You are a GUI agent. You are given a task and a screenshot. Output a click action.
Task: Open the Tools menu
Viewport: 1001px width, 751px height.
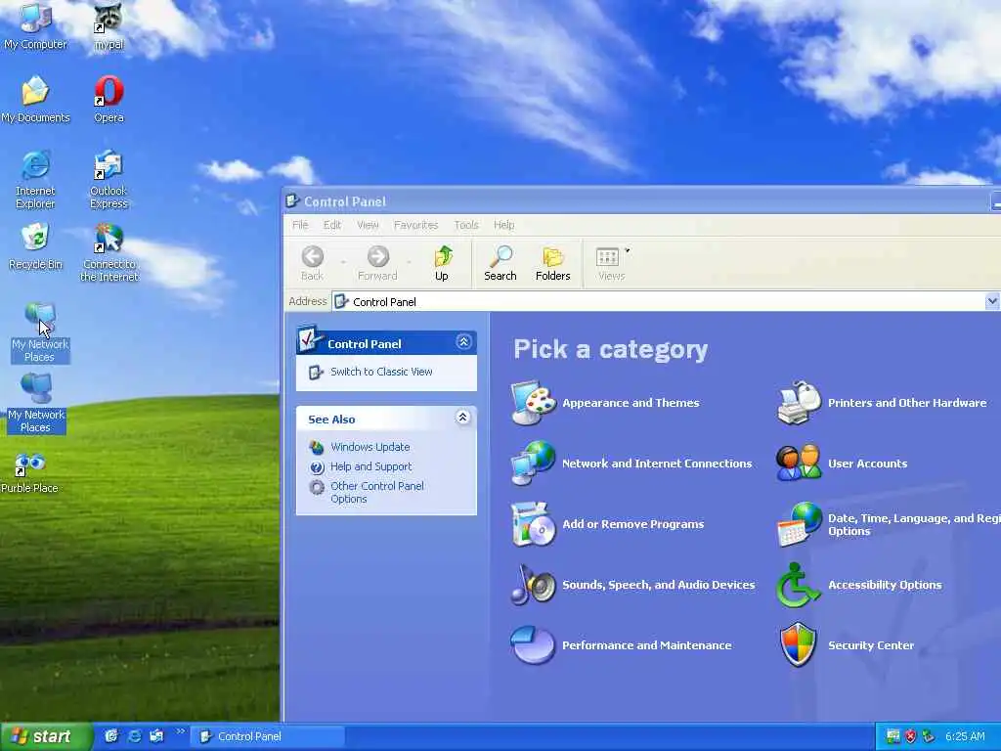click(x=466, y=225)
